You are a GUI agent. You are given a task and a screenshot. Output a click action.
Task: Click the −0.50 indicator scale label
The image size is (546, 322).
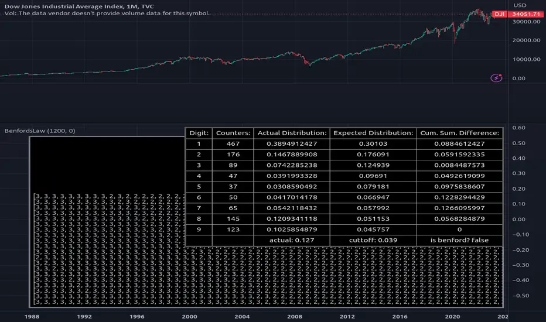tap(521, 296)
